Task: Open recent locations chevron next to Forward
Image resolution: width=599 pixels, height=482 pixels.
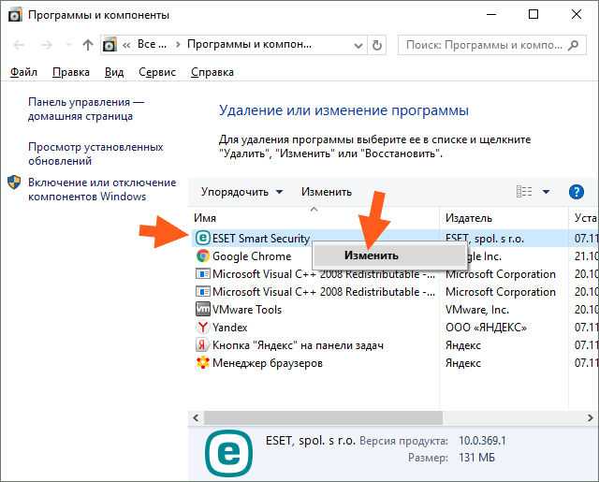Action: click(x=69, y=45)
